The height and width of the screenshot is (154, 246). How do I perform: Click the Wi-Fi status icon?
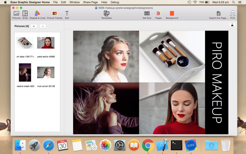pyautogui.click(x=195, y=2)
